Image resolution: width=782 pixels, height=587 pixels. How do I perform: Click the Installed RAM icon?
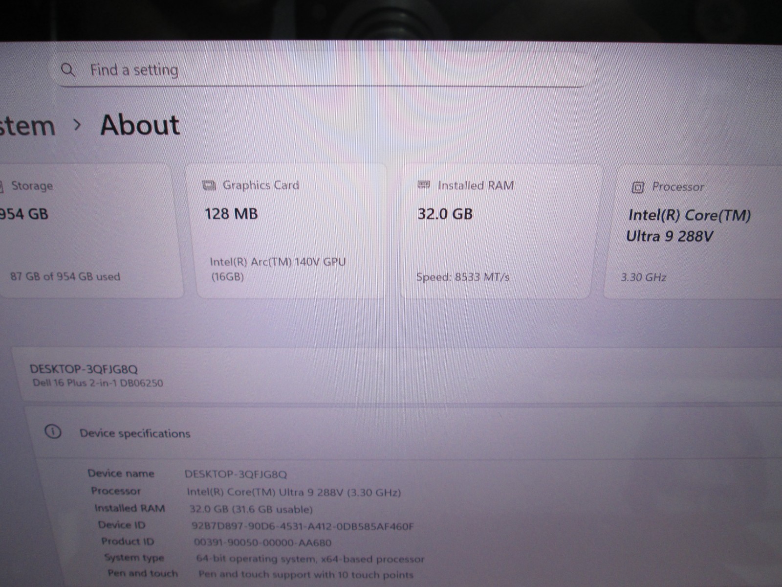(x=424, y=185)
